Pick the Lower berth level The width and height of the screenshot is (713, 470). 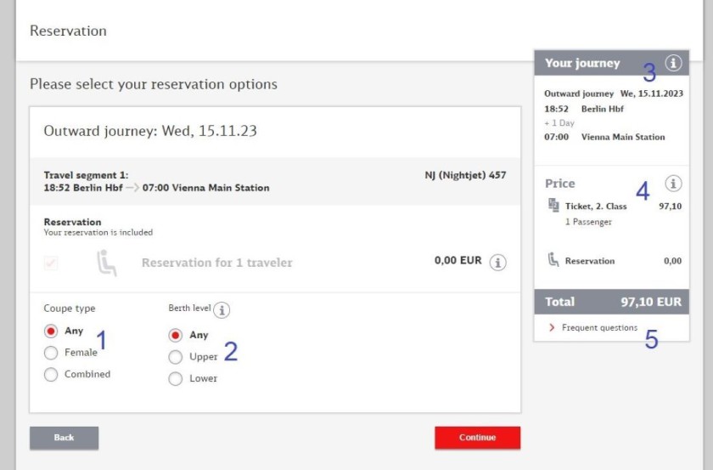[x=176, y=379]
